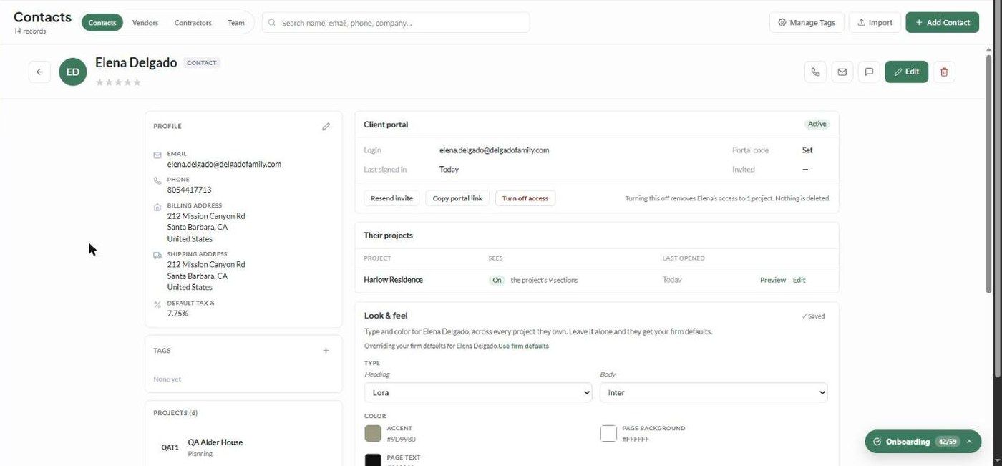Viewport: 1002px width, 466px height.
Task: Click the shipping address truck icon
Action: [x=157, y=255]
